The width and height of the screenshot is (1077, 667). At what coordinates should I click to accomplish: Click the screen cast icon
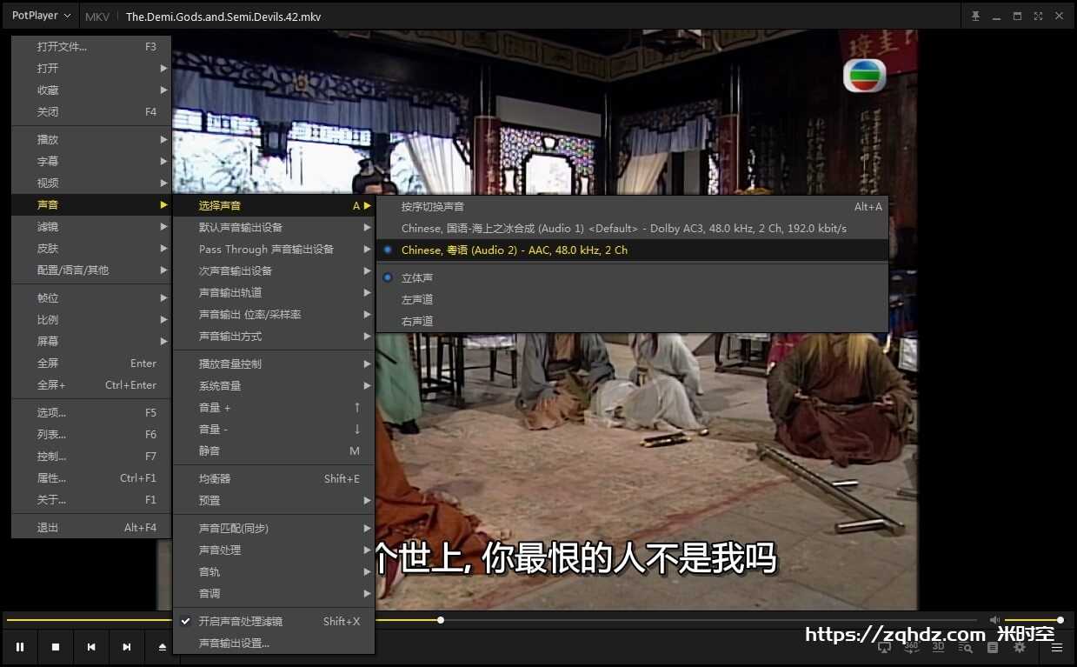pyautogui.click(x=885, y=647)
